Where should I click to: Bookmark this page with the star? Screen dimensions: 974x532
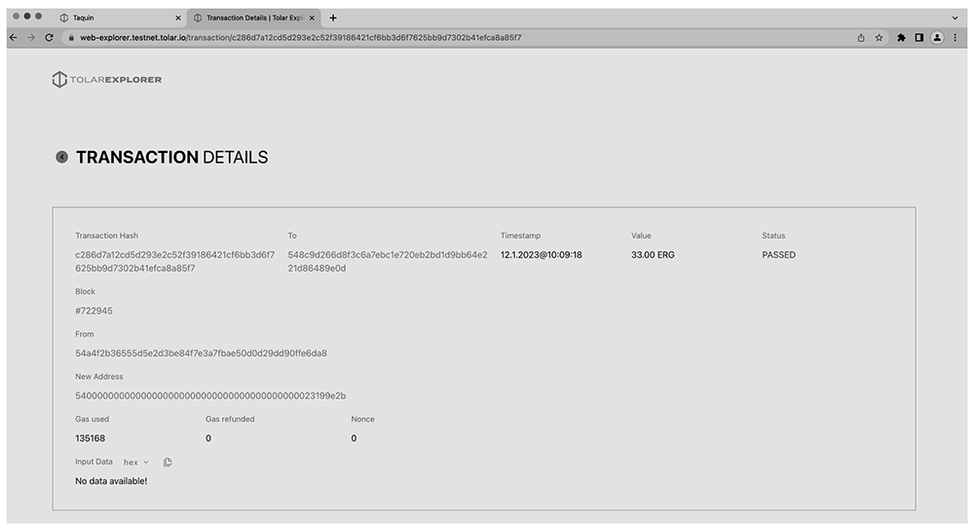point(879,38)
